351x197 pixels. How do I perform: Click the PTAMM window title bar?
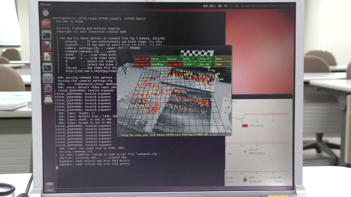click(174, 48)
